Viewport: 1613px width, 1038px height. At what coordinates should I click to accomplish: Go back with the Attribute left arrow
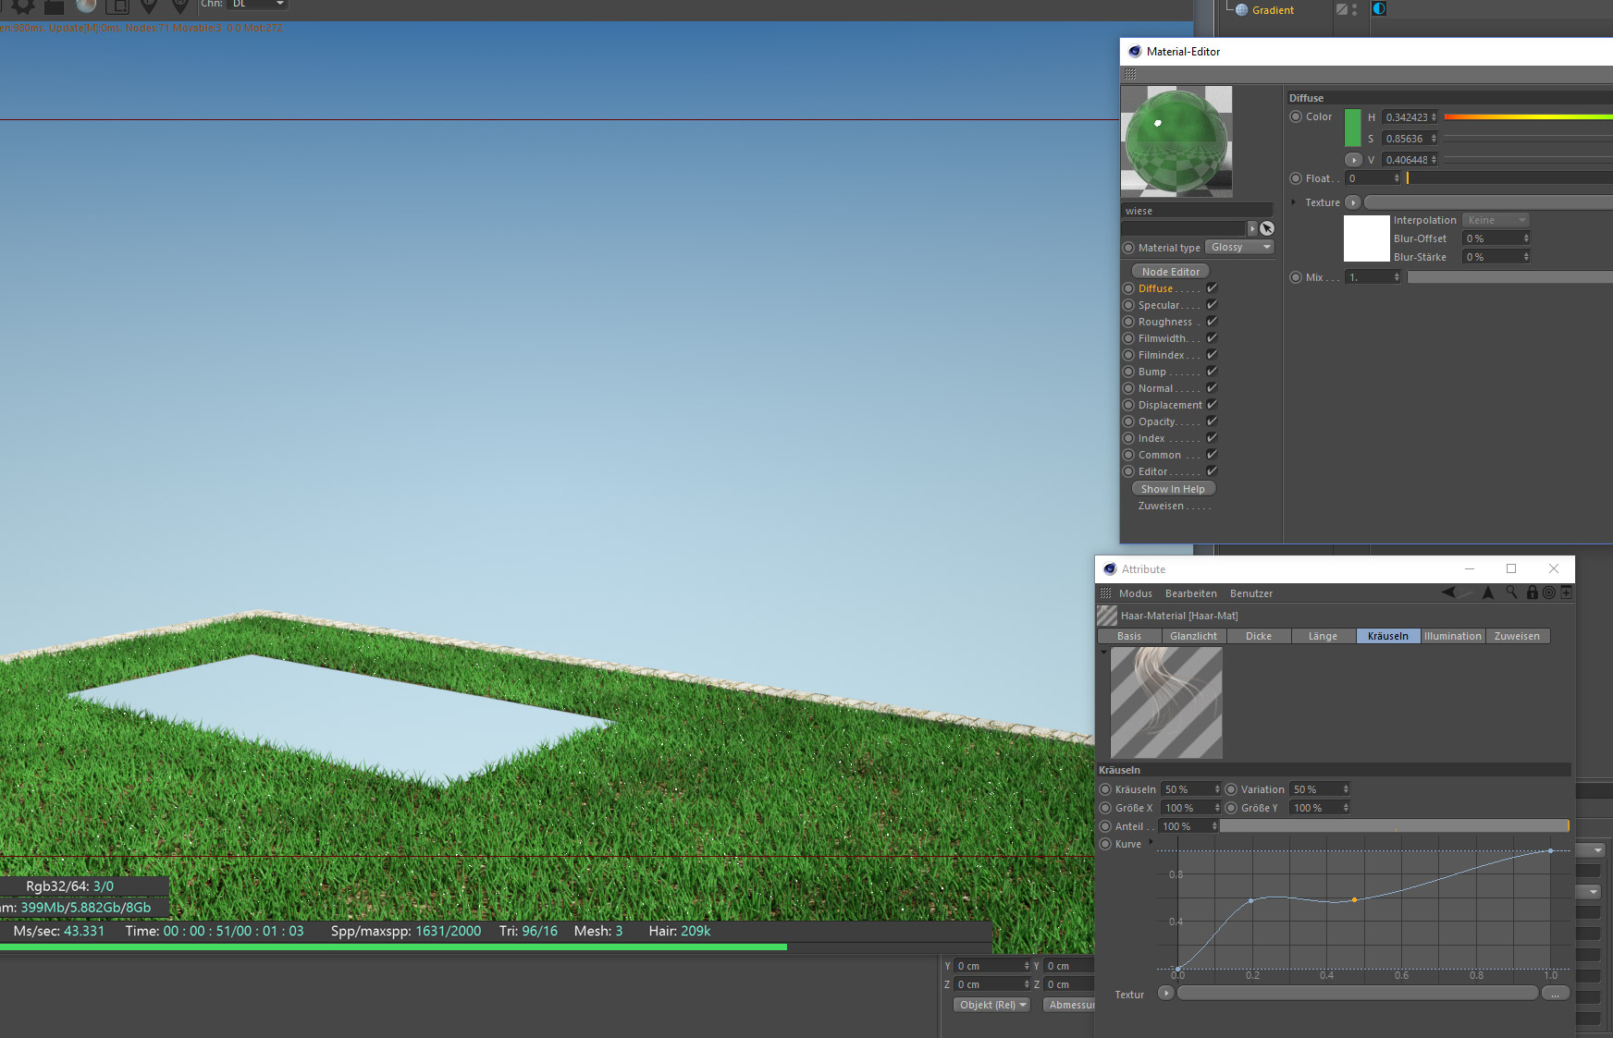pyautogui.click(x=1448, y=592)
